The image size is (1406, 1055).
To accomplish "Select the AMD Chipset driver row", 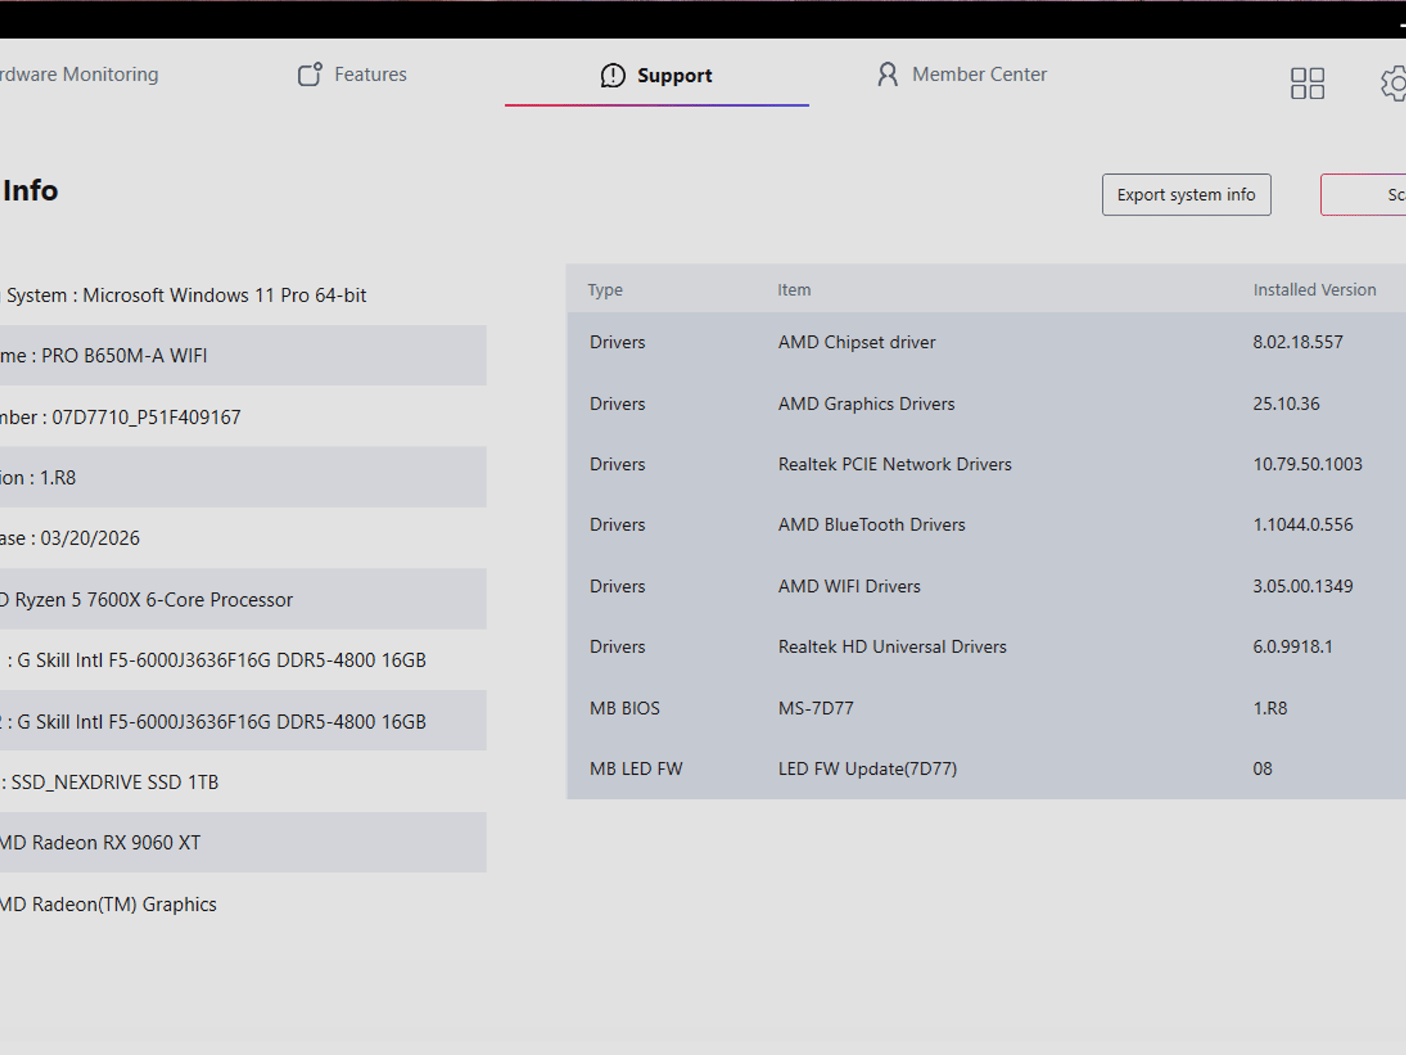I will (986, 342).
